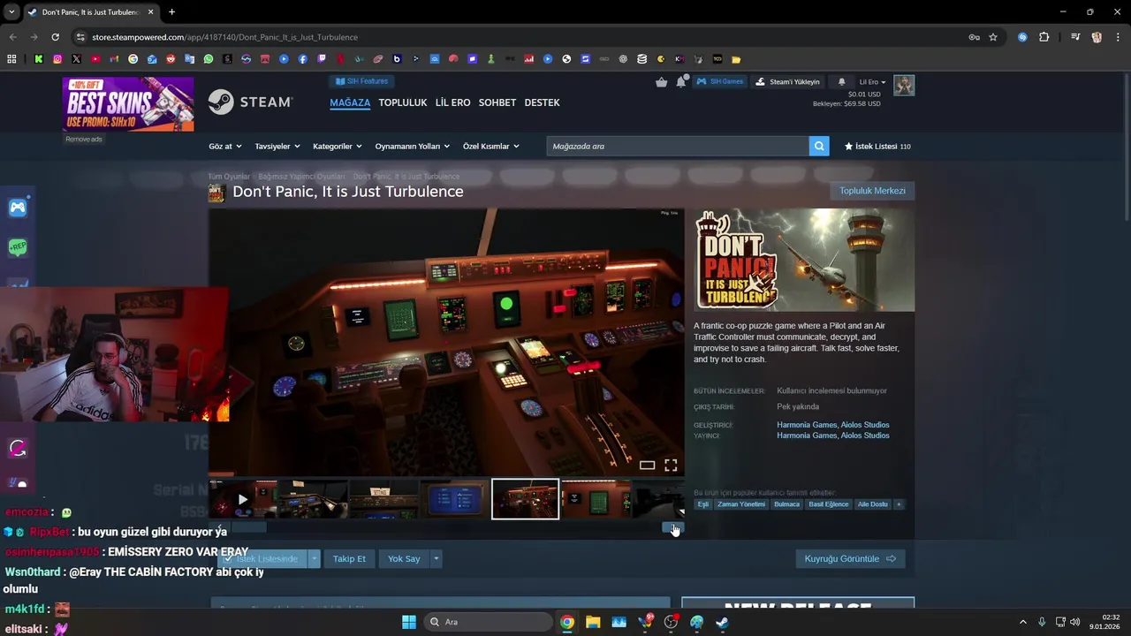Open File Explorer from the taskbar

click(x=593, y=622)
